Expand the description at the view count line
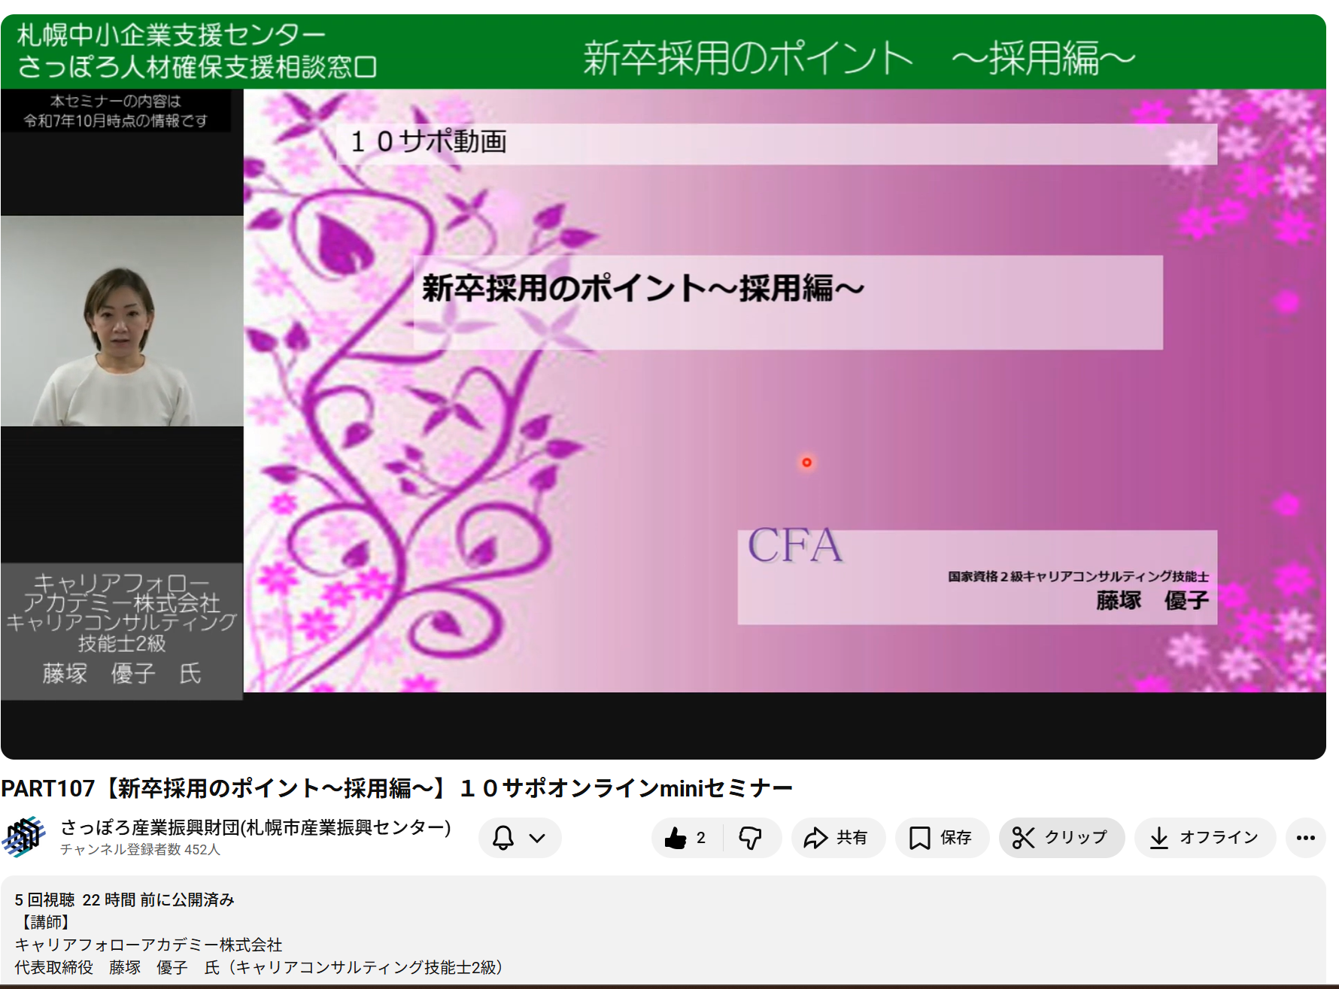 (124, 900)
